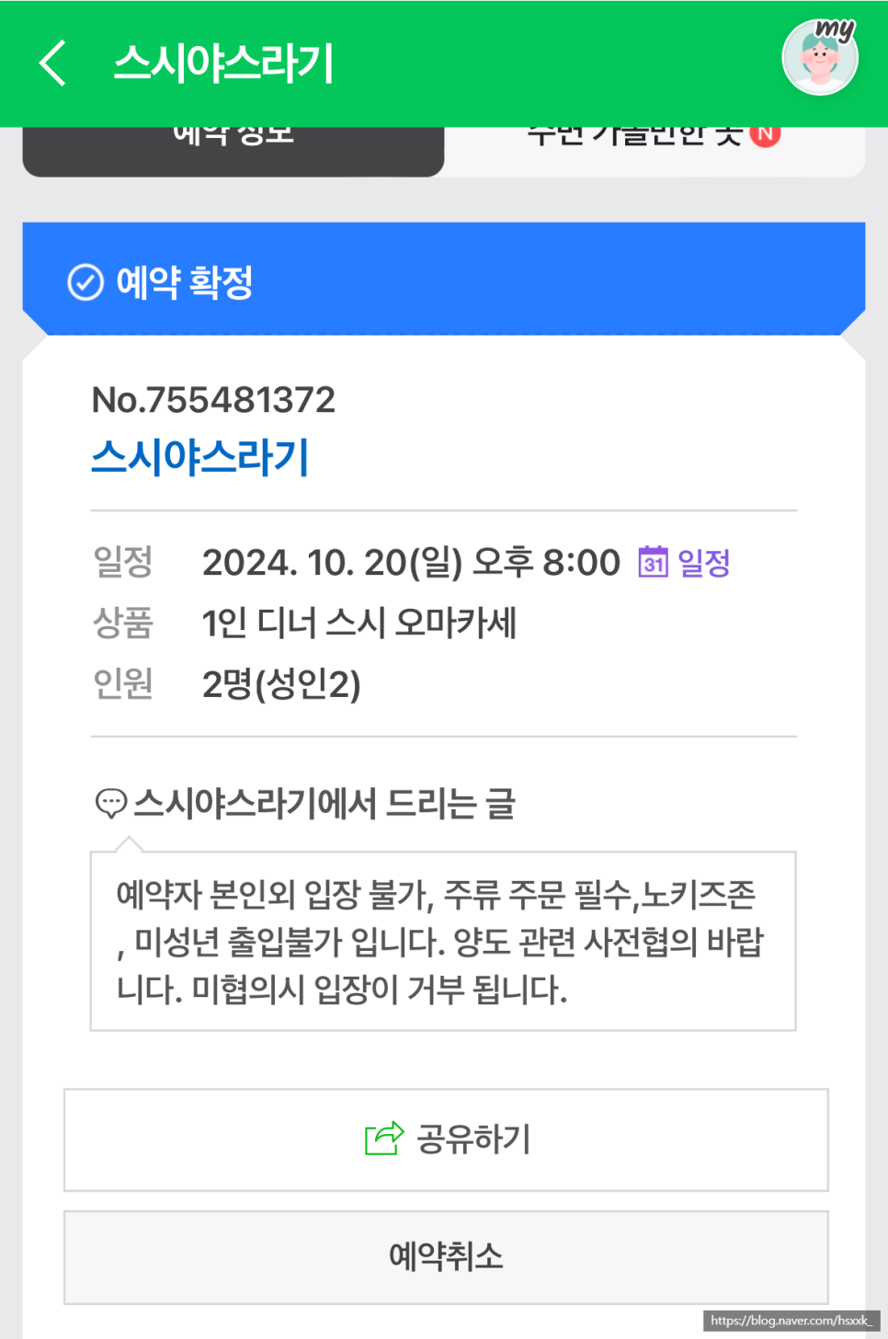Click the 공유하기 button
Image resolution: width=888 pixels, height=1339 pixels.
446,1139
